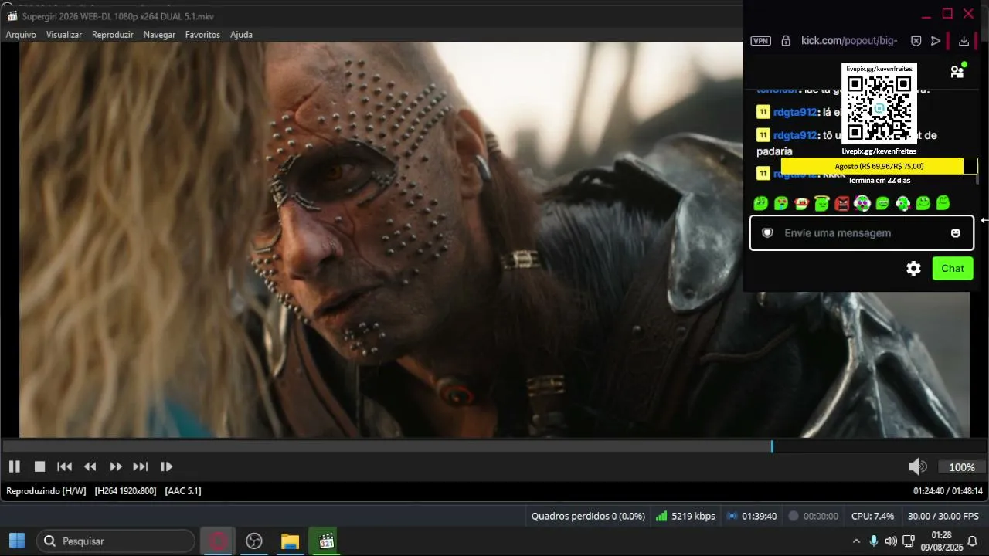Click the media player title bar icon
Viewport: 989px width, 556px height.
[12, 16]
